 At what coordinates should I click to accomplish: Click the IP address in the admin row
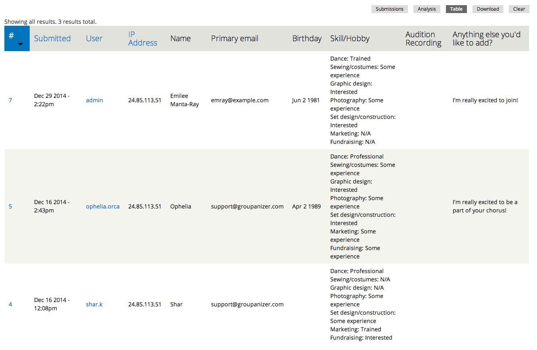(x=145, y=100)
